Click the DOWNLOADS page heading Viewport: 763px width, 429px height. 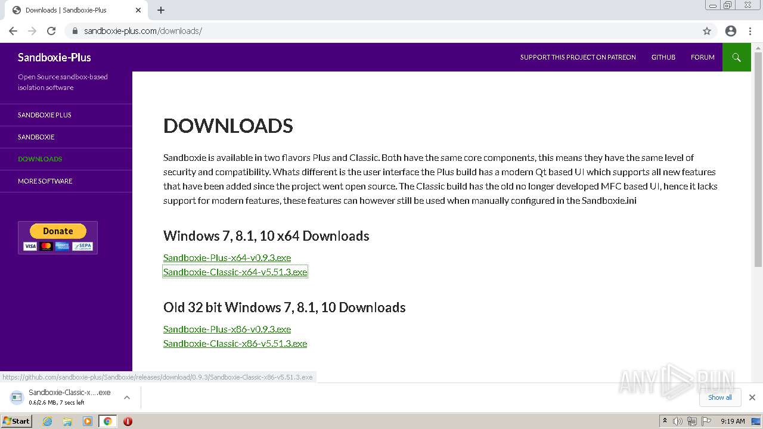point(228,126)
